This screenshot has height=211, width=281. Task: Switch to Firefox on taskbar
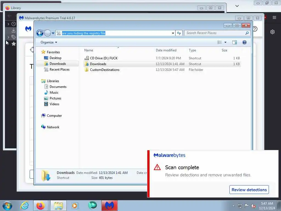41,206
